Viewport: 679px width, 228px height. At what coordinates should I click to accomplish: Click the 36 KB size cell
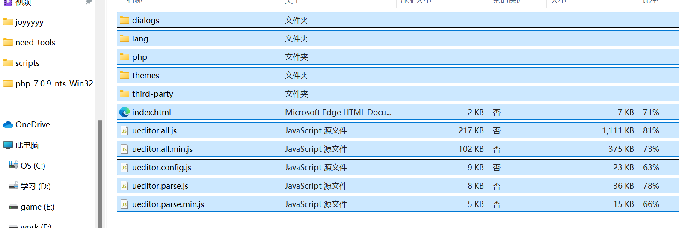point(624,186)
